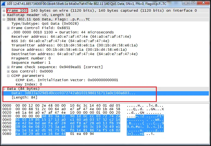Click the Radiotap Header v0, Length 18 text
The width and height of the screenshot is (211, 146).
pos(39,15)
